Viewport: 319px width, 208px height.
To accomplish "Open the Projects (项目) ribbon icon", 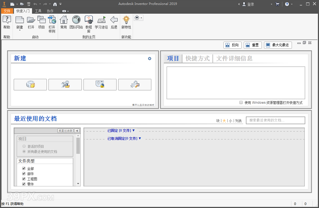I will click(41, 20).
